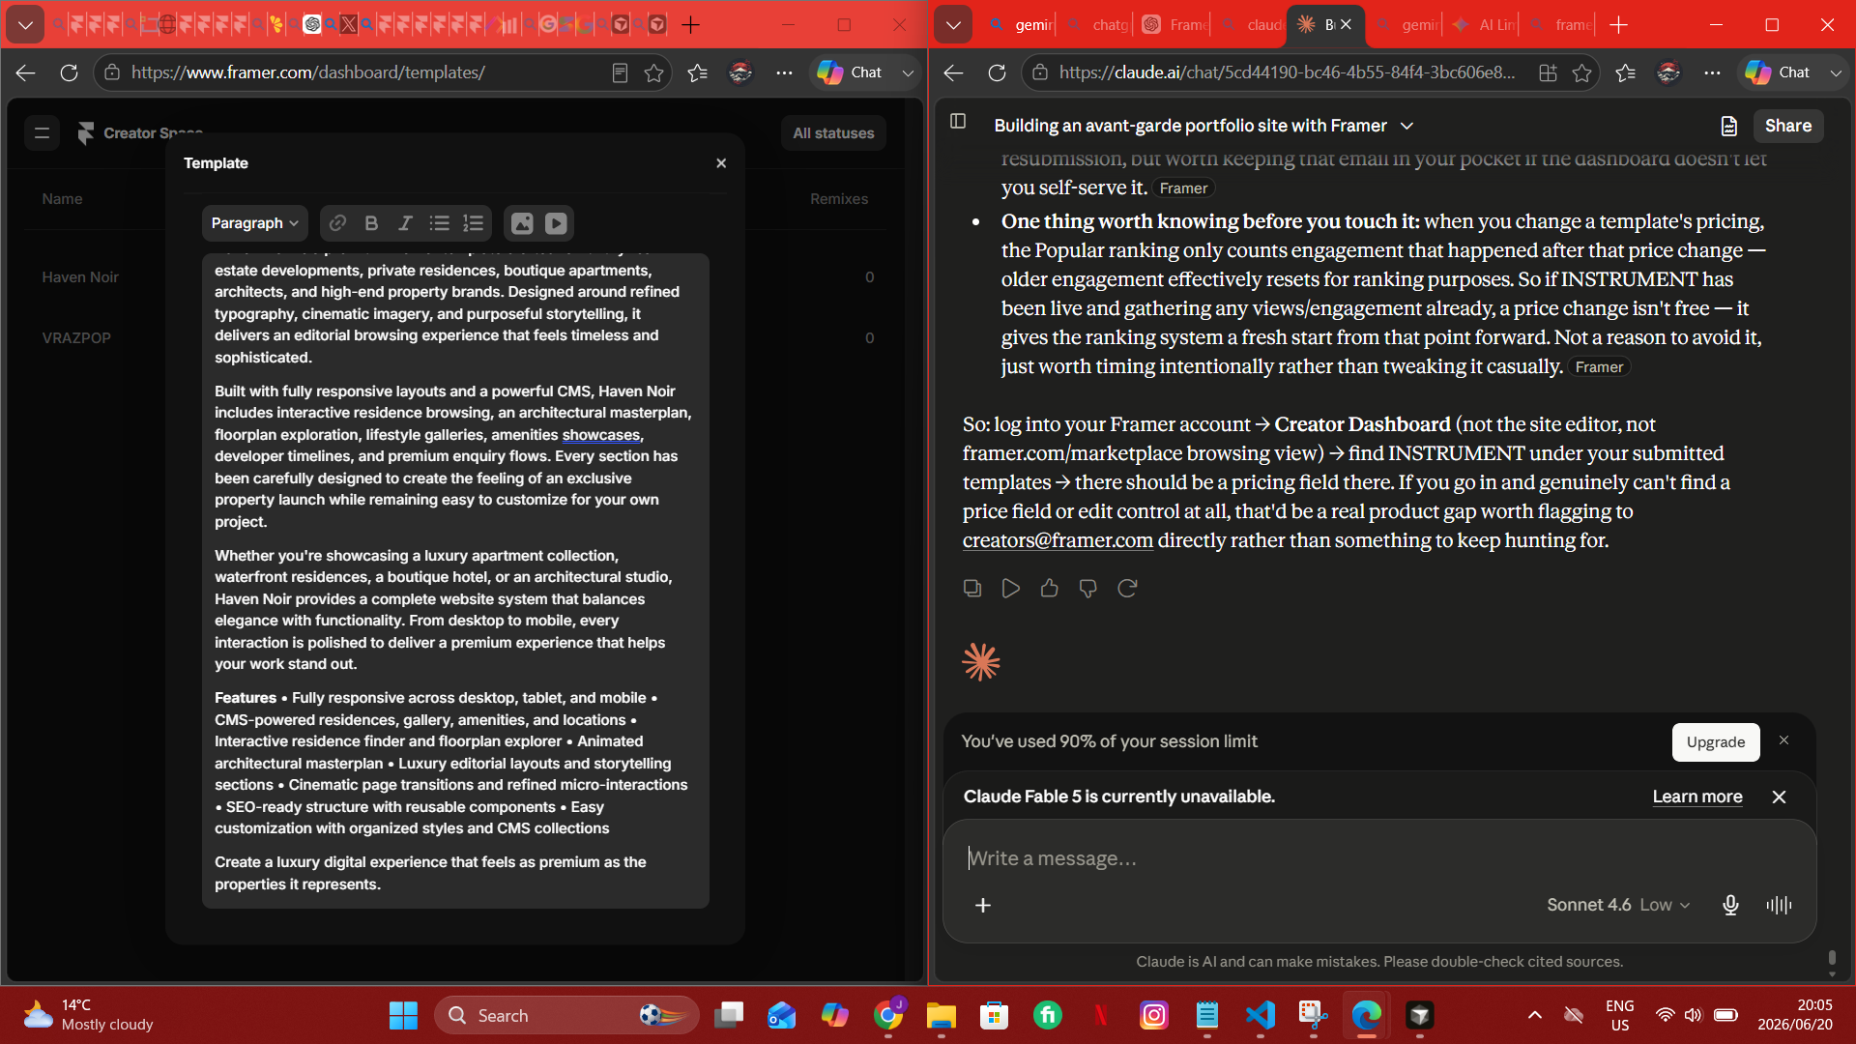Image resolution: width=1856 pixels, height=1044 pixels.
Task: Dismiss the Claude Fable 5 unavailable notice
Action: (x=1779, y=797)
